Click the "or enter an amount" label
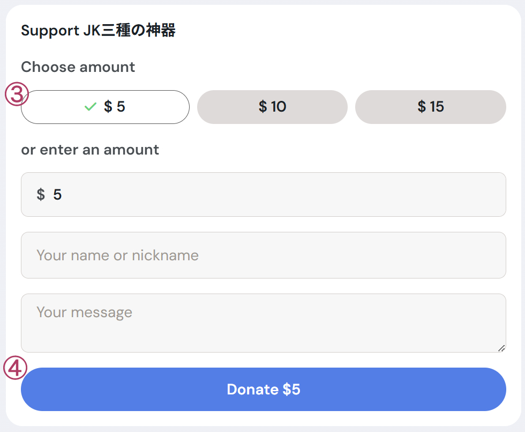Screen dimensions: 525x432 pos(89,150)
